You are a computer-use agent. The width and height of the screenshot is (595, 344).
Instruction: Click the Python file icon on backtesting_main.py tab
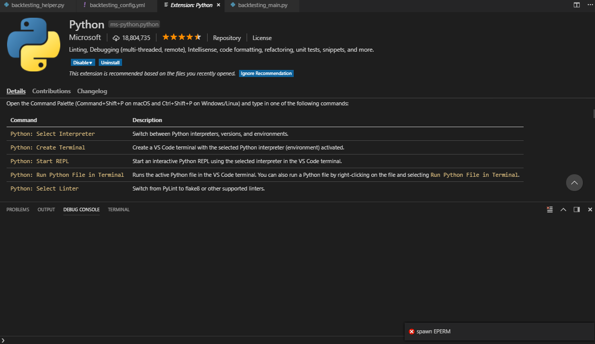tap(232, 6)
